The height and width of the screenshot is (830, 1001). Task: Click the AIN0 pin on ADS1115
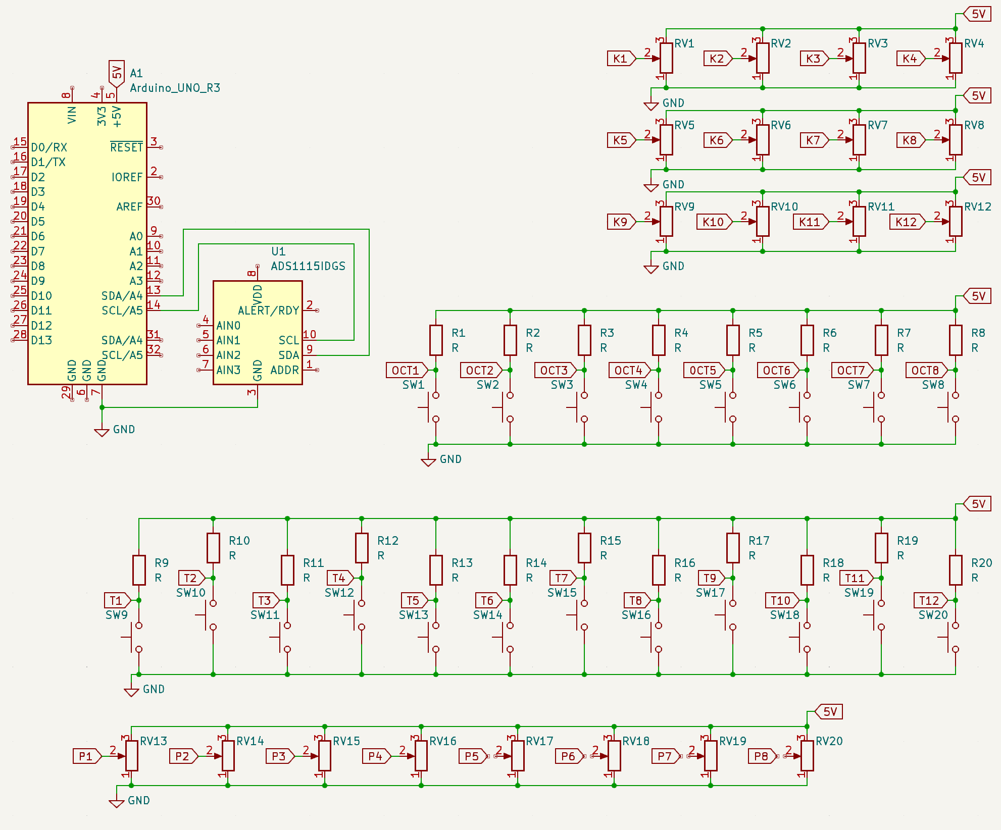[205, 325]
